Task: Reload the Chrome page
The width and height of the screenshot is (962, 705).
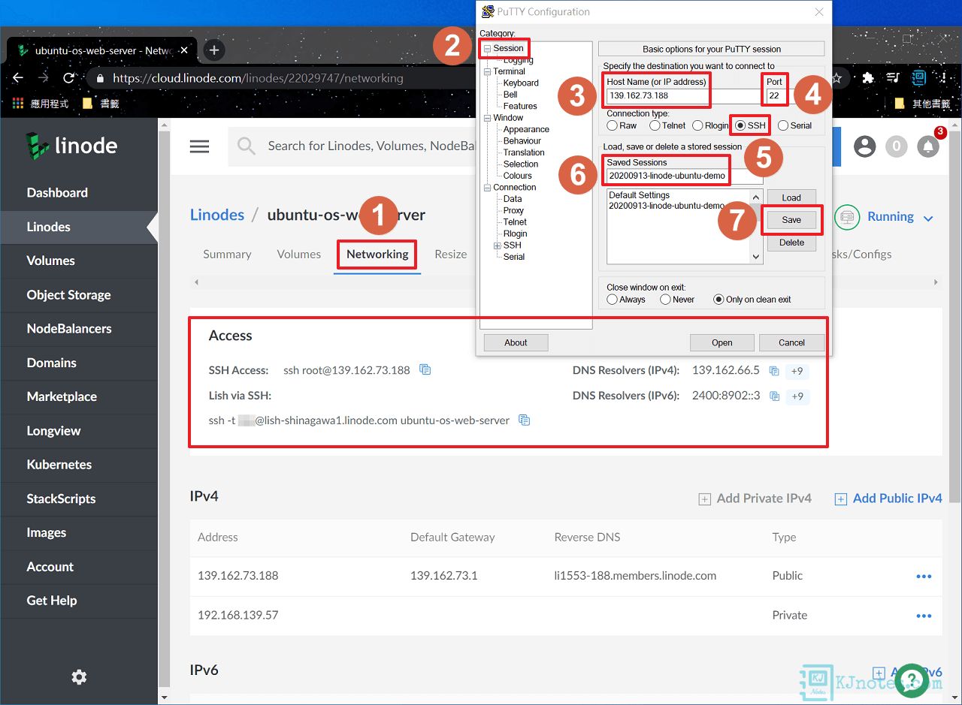Action: (69, 78)
